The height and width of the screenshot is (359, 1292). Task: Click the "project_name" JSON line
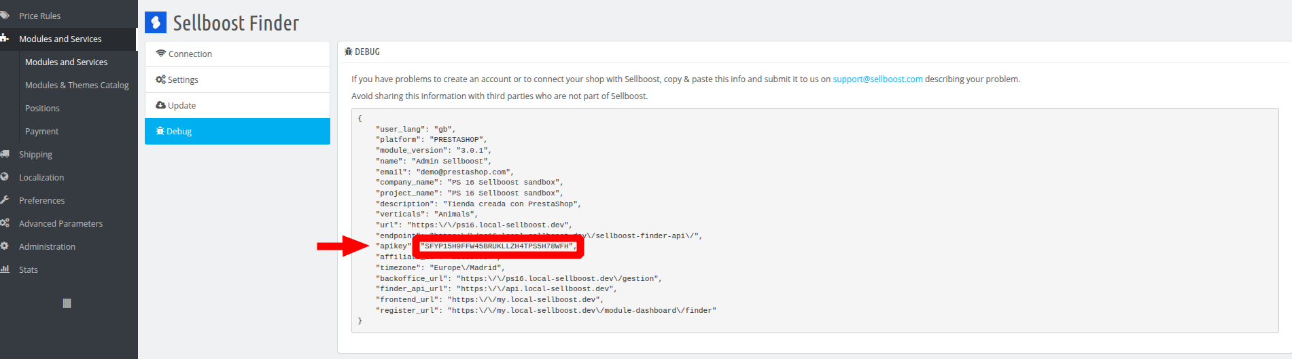[x=469, y=193]
